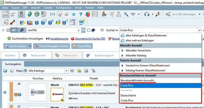The width and height of the screenshot is (204, 108).
Task: Open the Variablensuche link
Action: [x=59, y=38]
